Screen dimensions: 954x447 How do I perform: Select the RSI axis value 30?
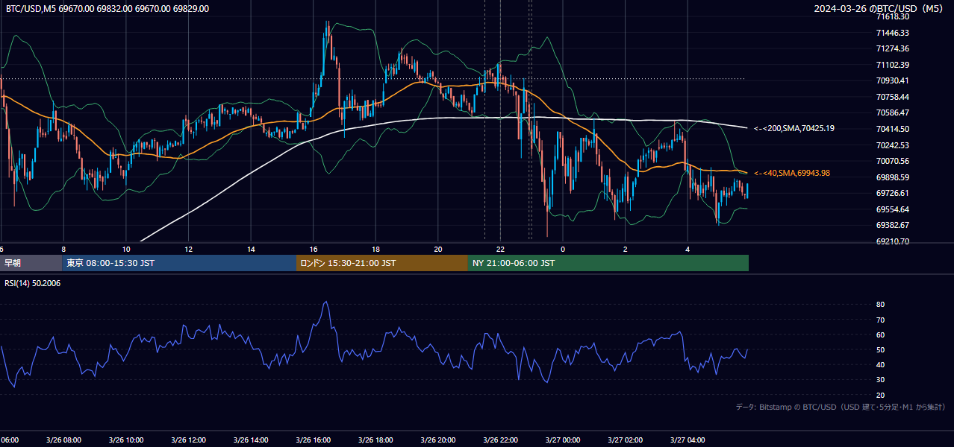tap(881, 379)
